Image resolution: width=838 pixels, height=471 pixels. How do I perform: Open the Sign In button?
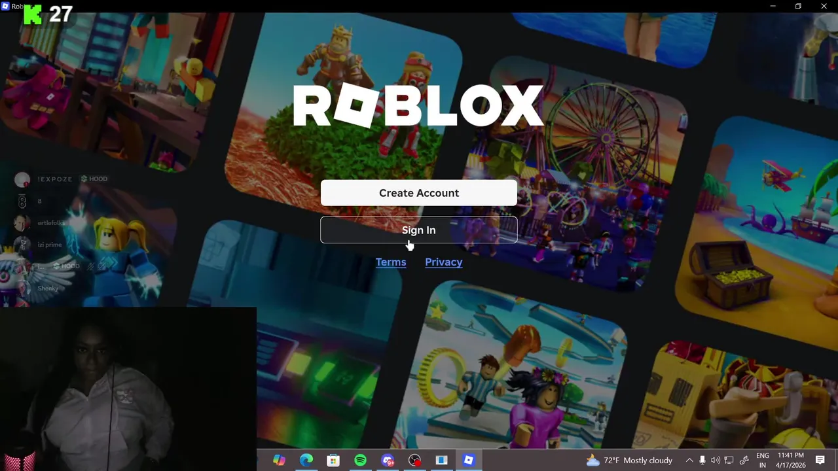(x=419, y=230)
